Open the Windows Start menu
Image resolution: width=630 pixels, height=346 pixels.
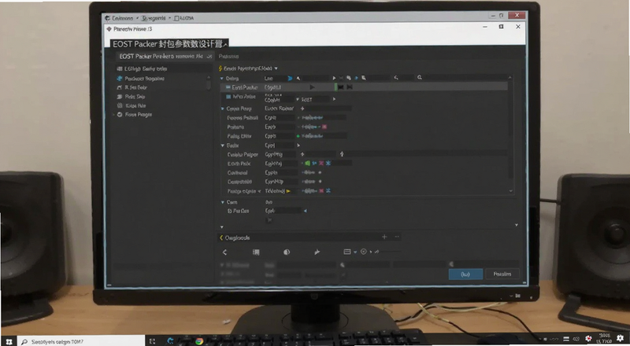[x=9, y=341]
